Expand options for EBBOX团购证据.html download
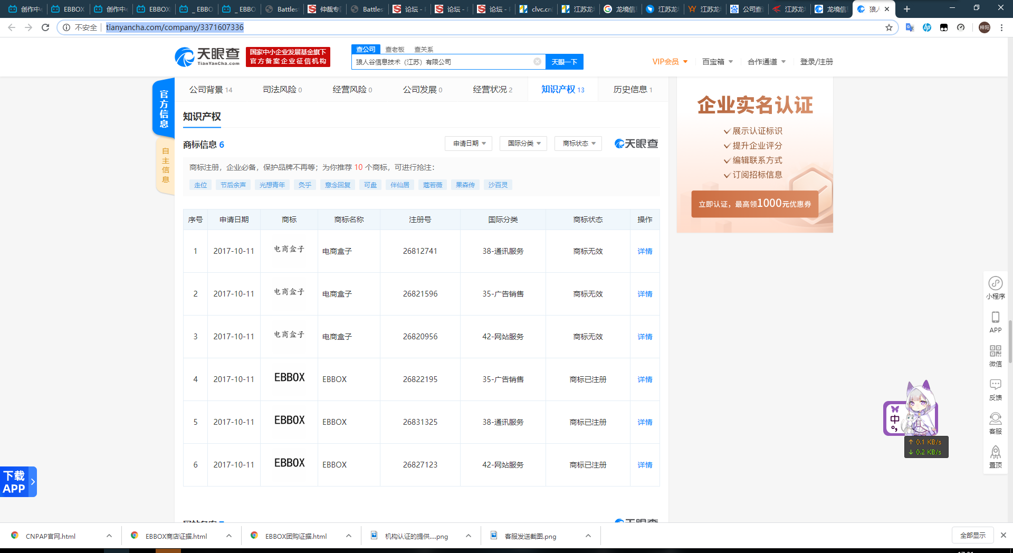 pos(349,536)
